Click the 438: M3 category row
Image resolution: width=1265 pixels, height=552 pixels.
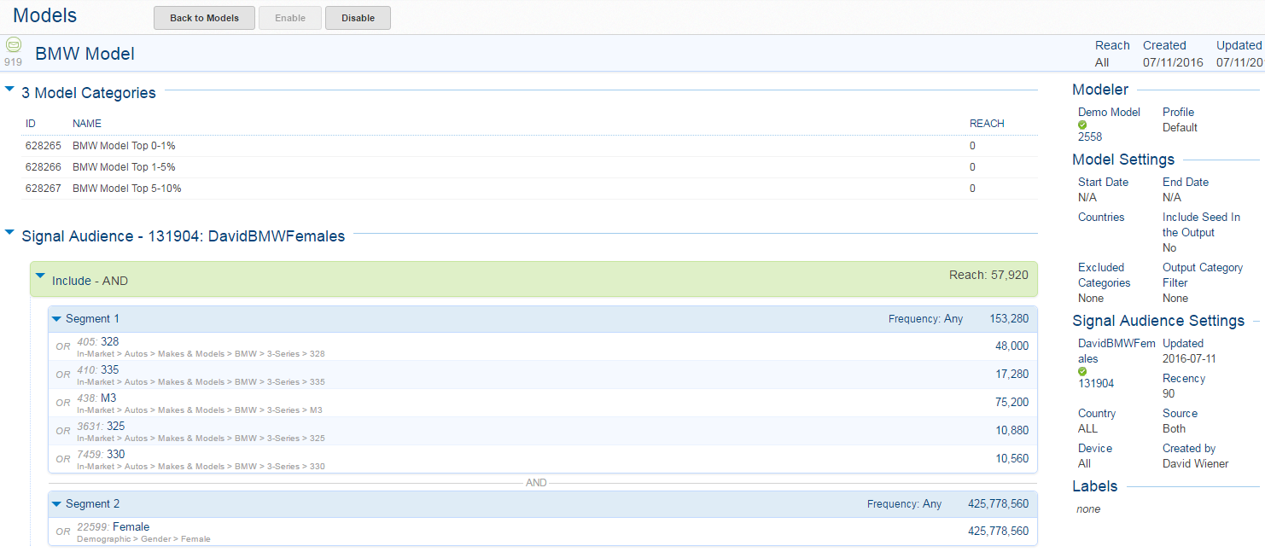tap(543, 403)
